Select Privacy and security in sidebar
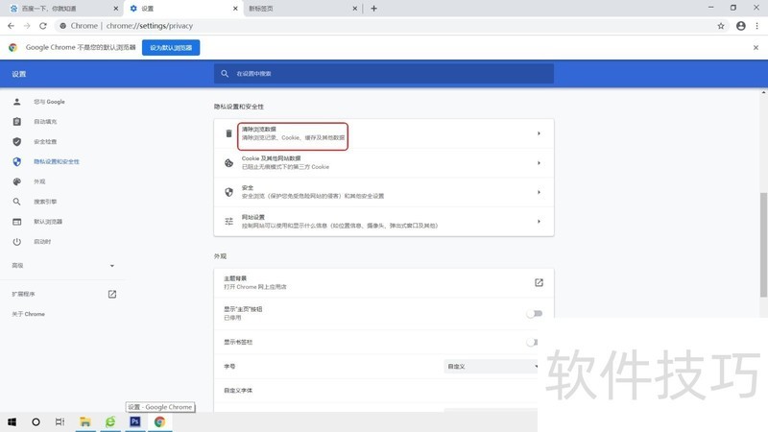 coord(57,161)
